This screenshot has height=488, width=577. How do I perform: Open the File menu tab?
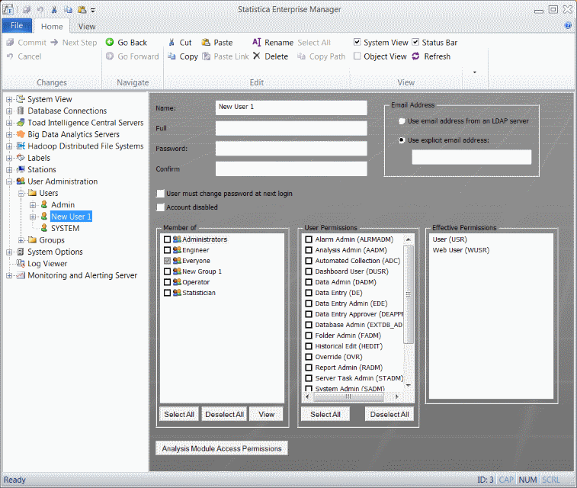(17, 26)
